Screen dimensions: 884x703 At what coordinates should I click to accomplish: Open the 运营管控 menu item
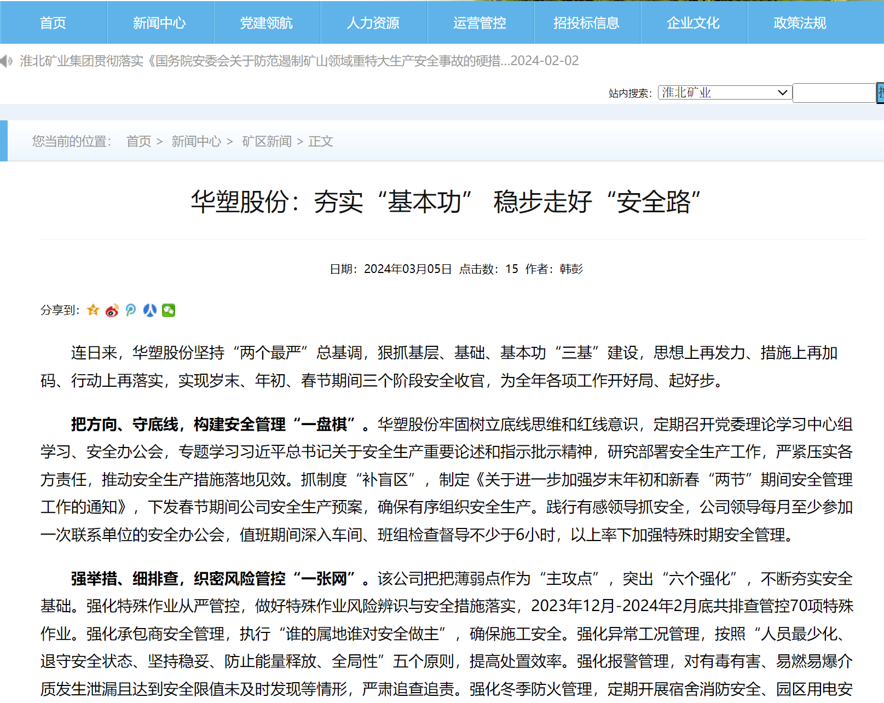tap(480, 23)
